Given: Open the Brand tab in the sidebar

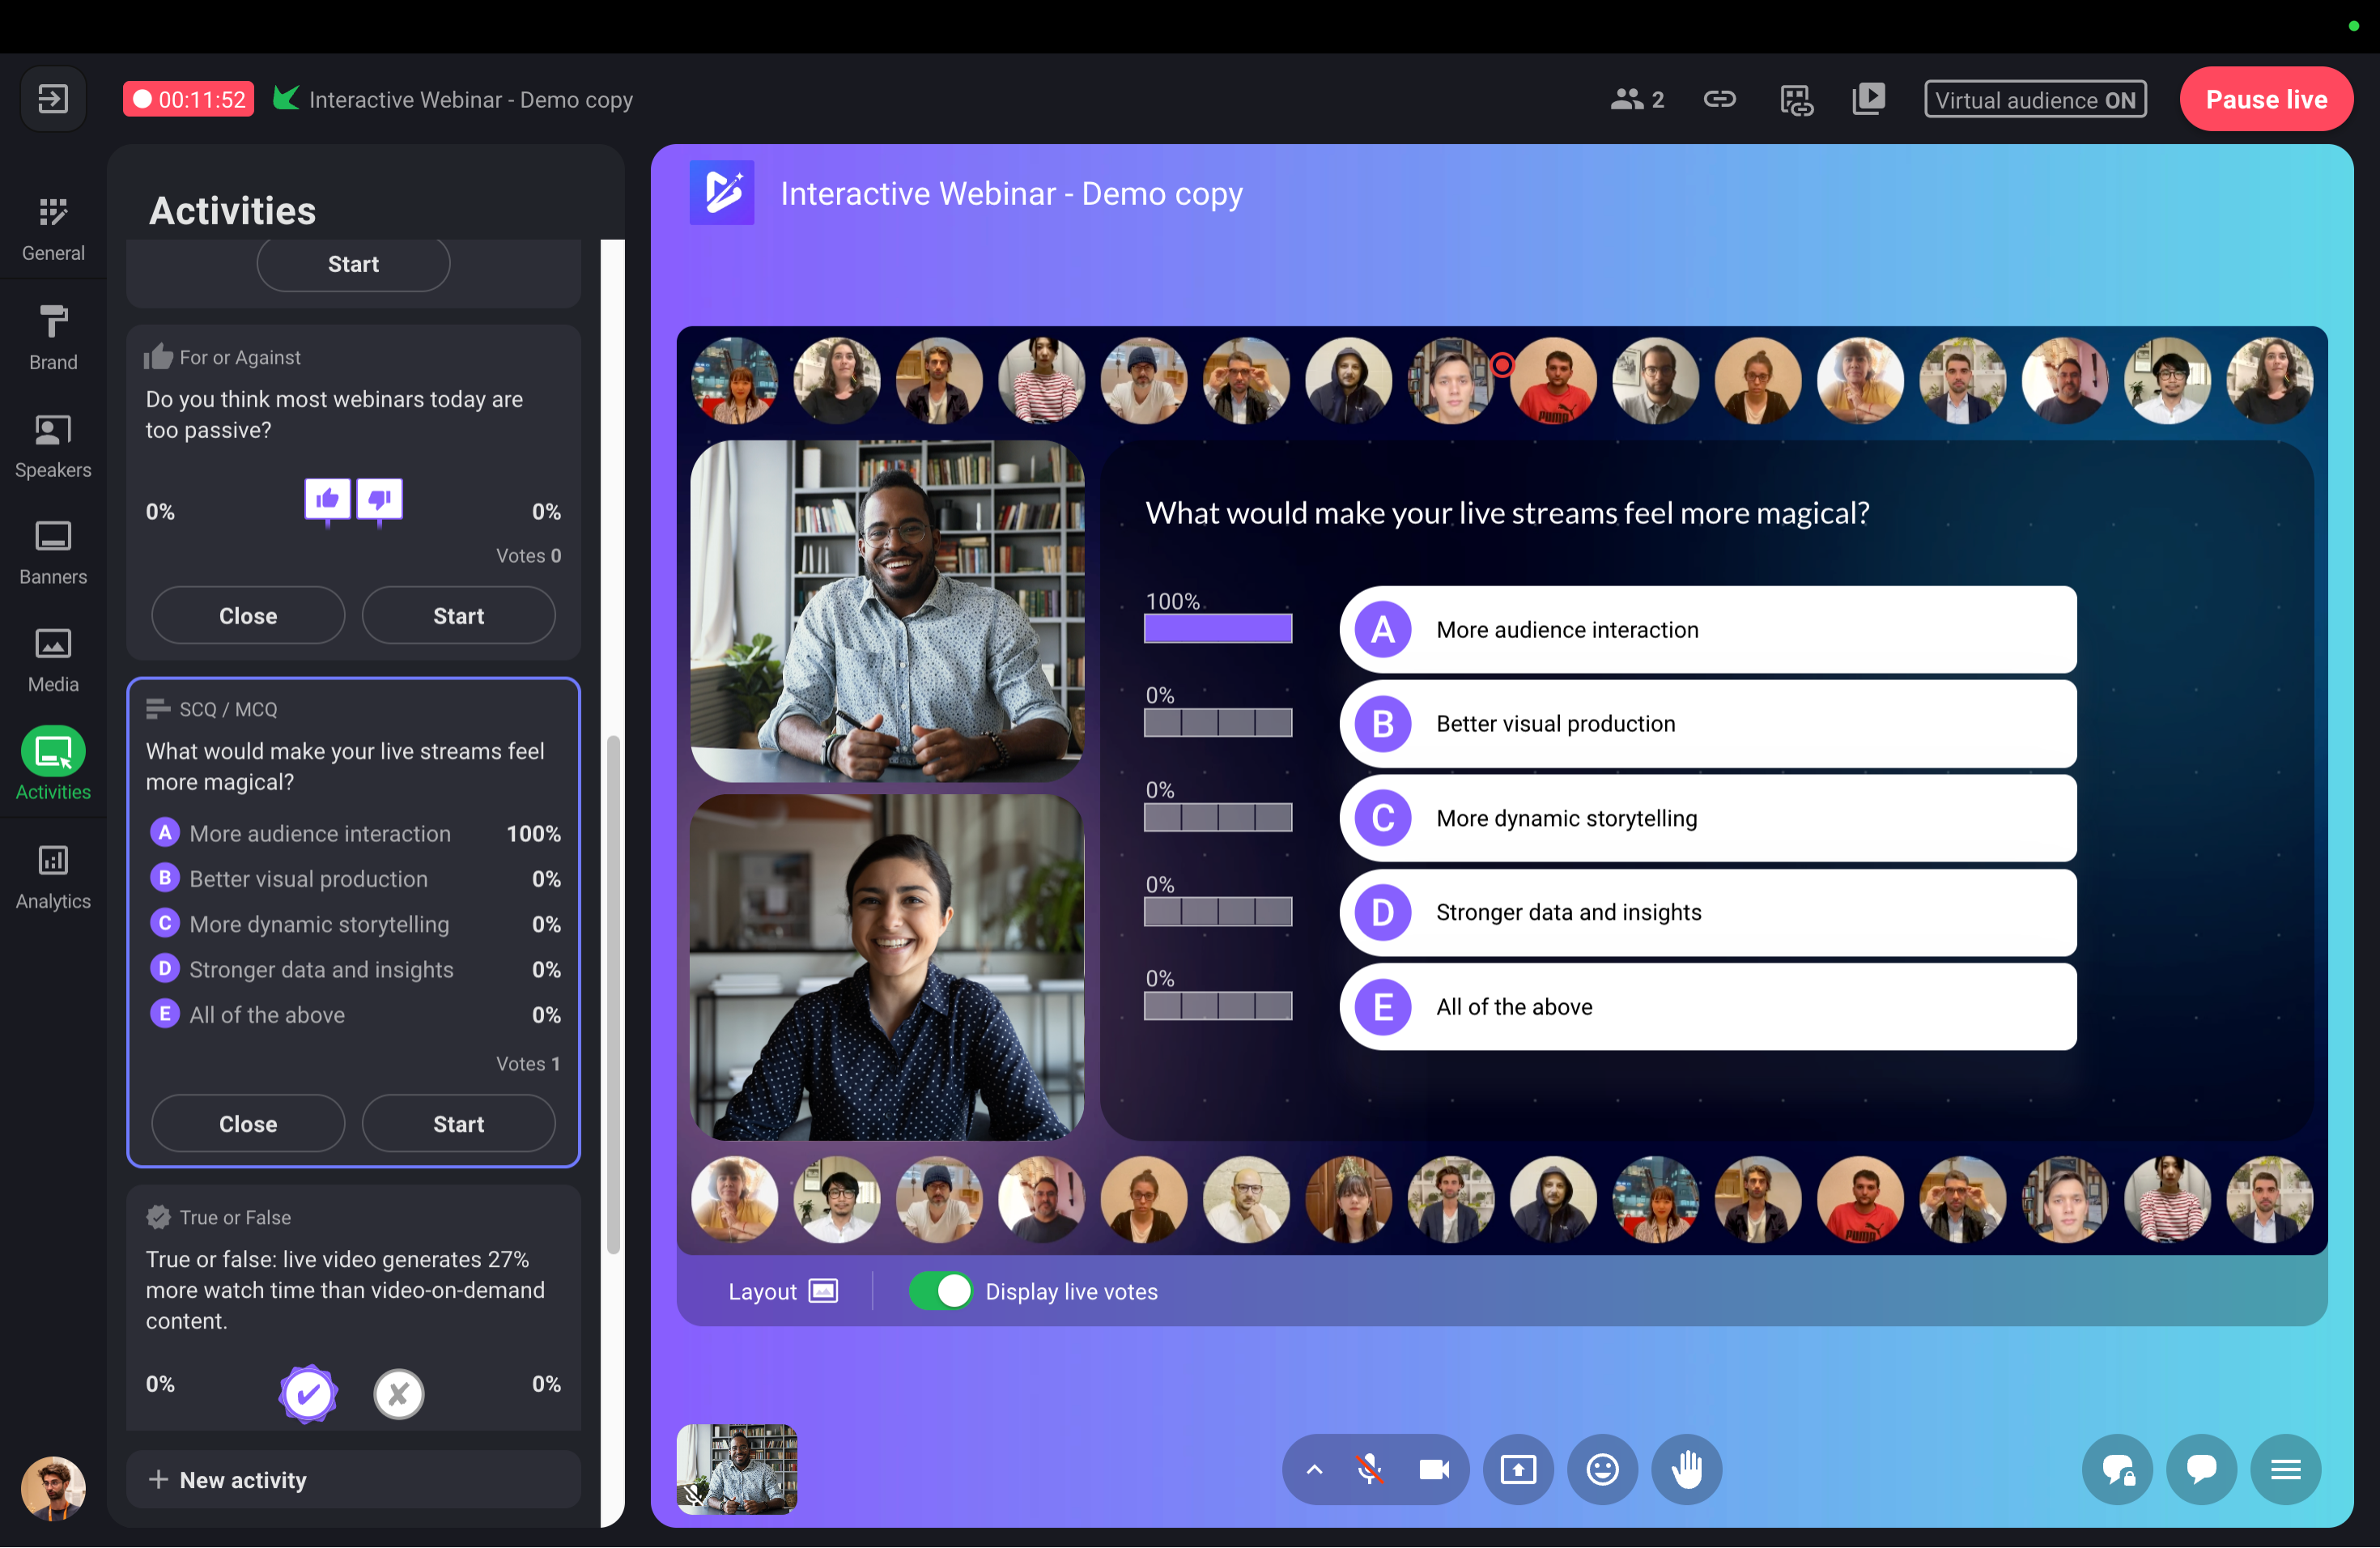Looking at the screenshot, I should pyautogui.click(x=53, y=337).
